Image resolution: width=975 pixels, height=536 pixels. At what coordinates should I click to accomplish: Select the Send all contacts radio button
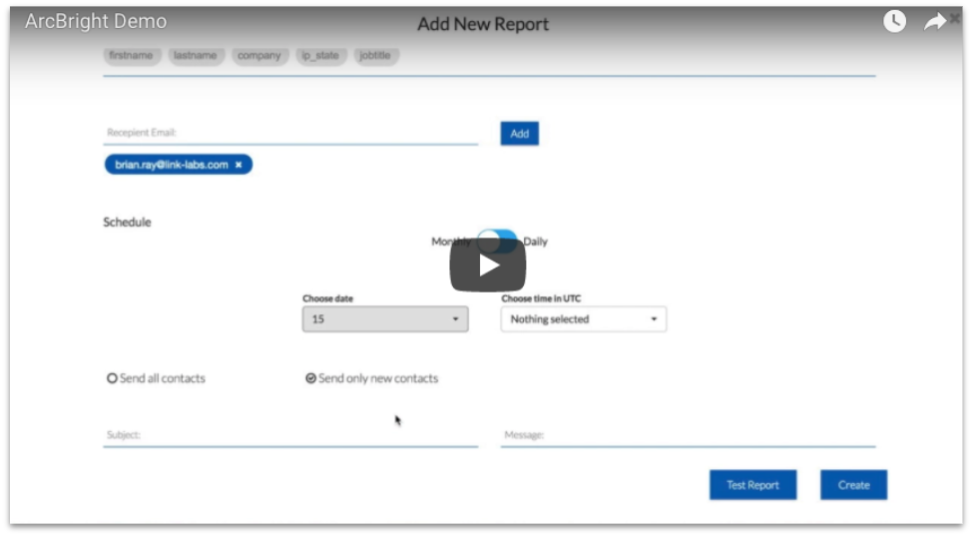(113, 378)
